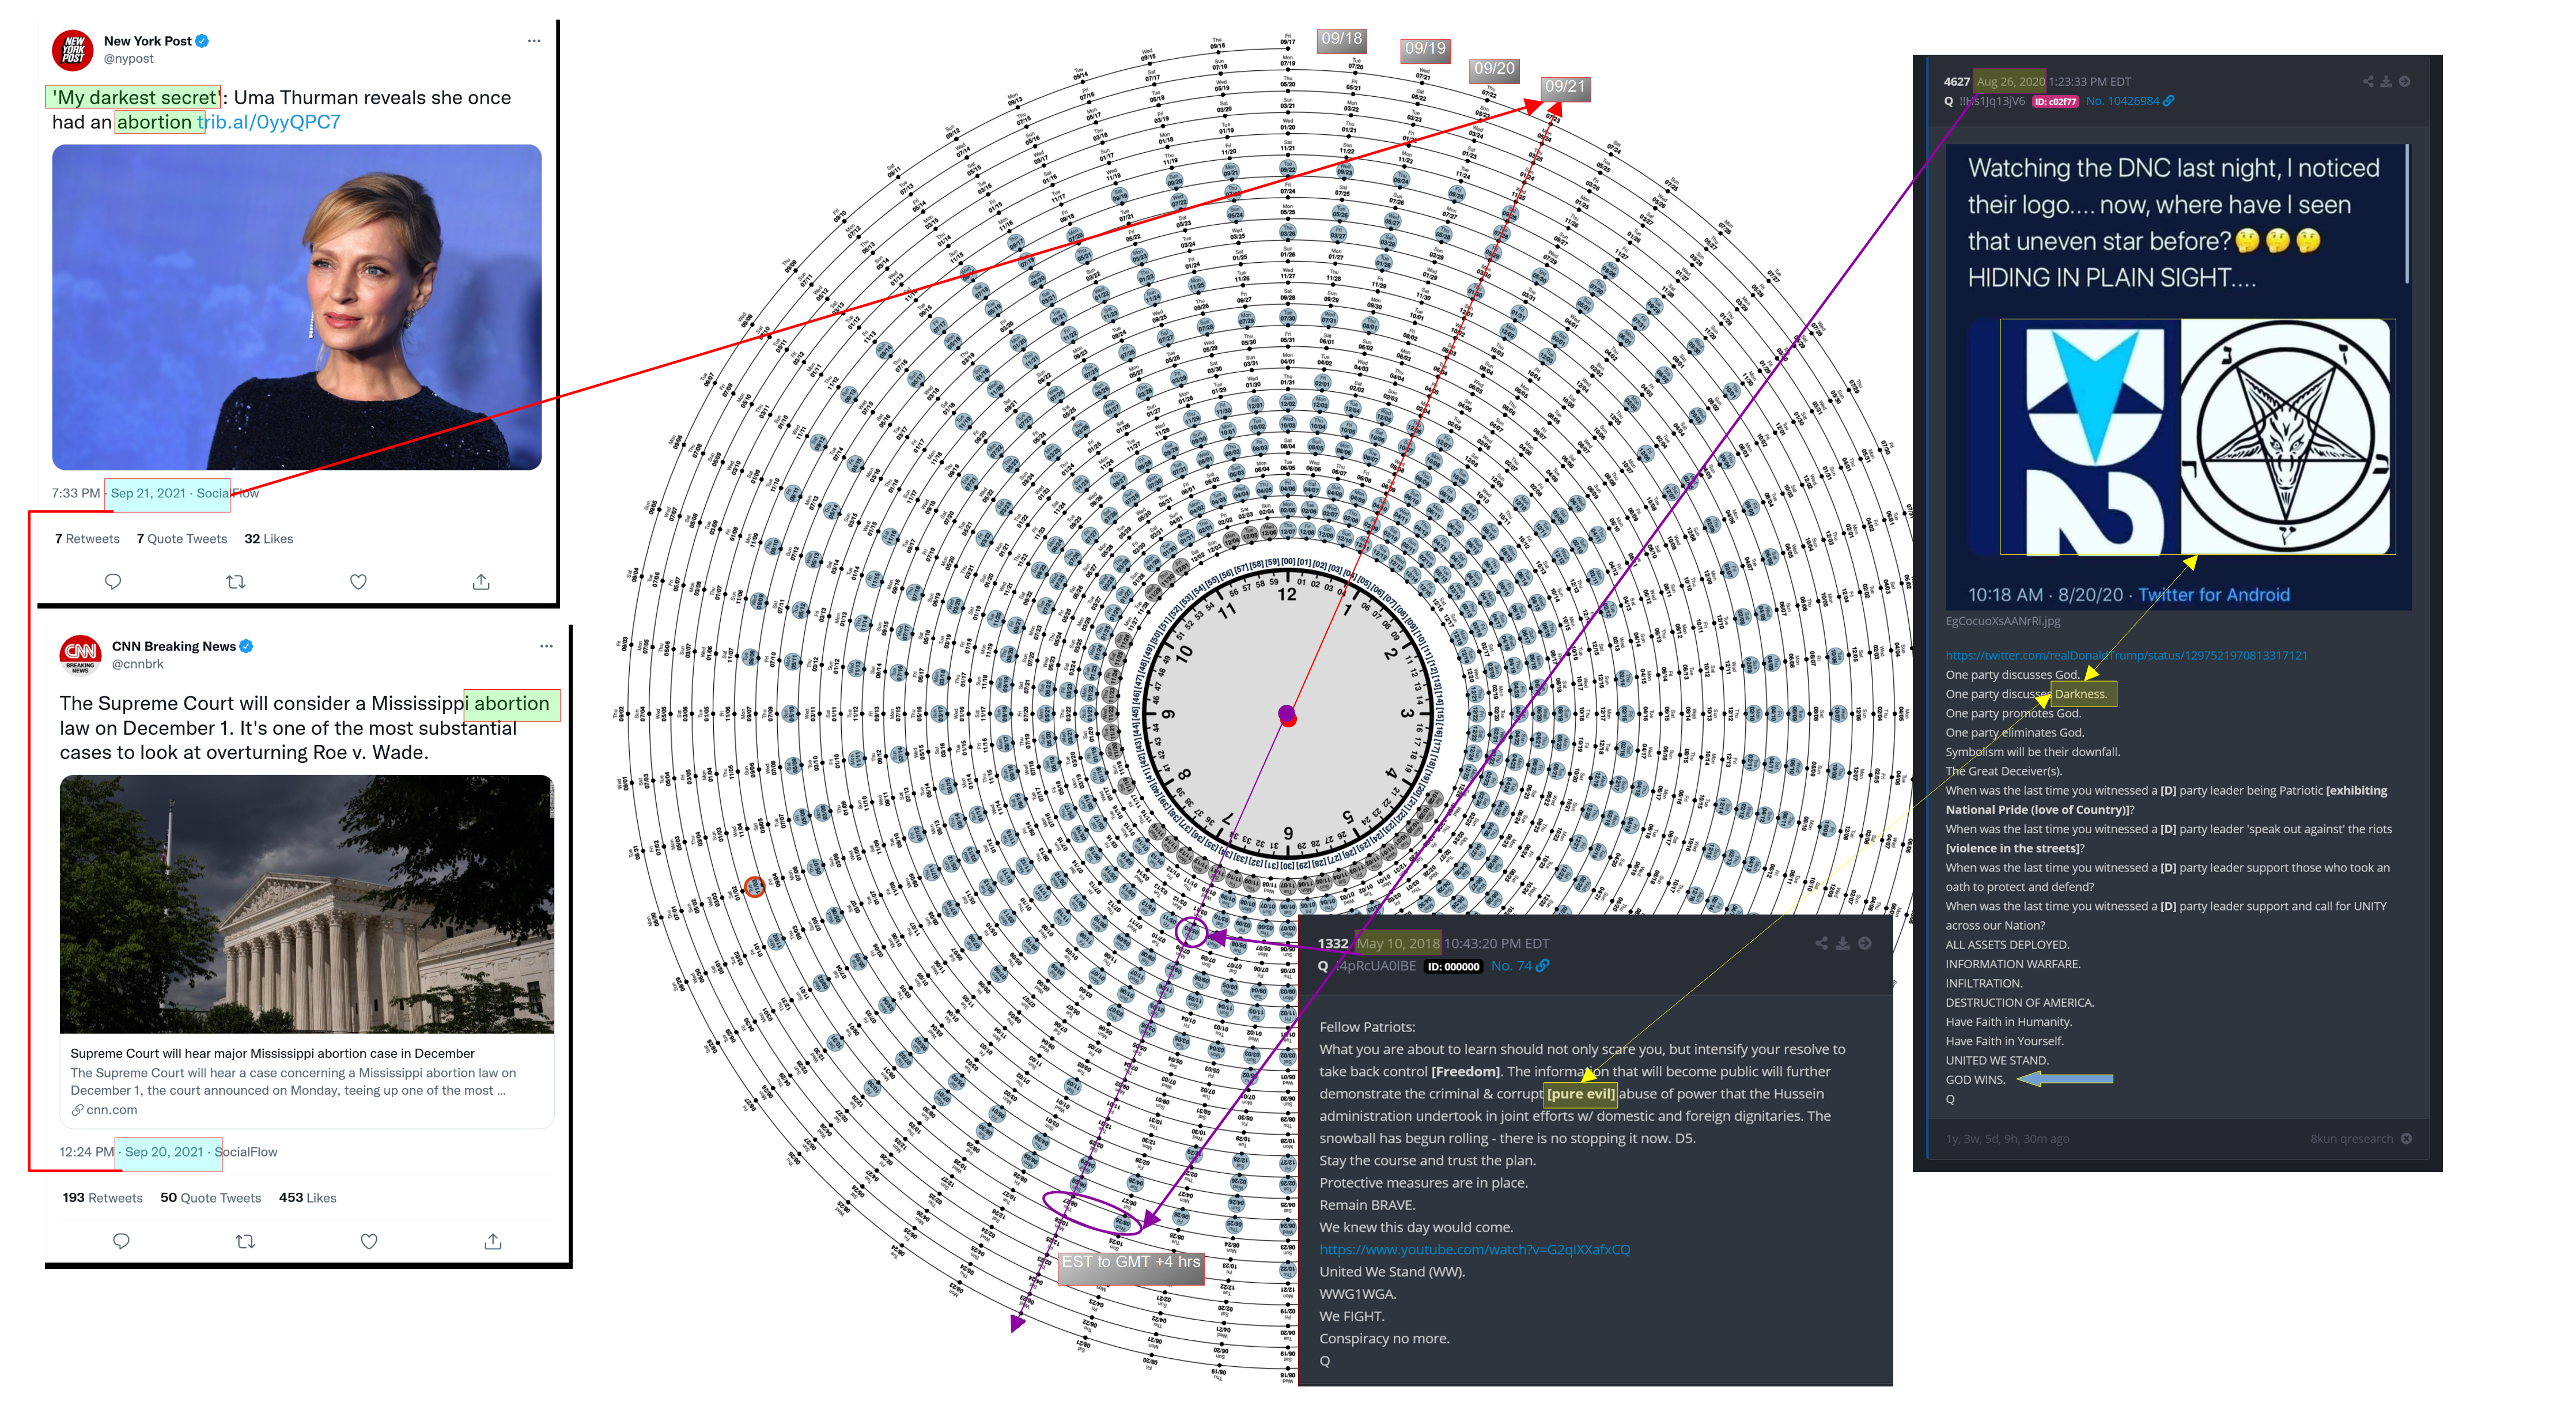Click the Aug 26, 2020 date on post 4627

[2011, 82]
